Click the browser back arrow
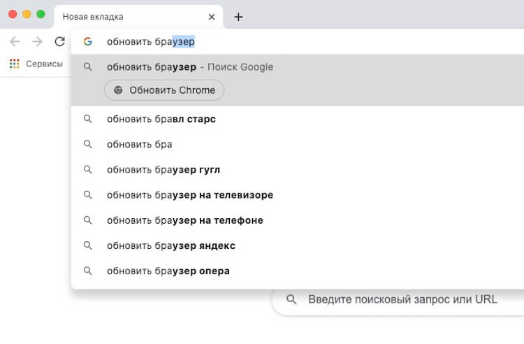 tap(15, 41)
